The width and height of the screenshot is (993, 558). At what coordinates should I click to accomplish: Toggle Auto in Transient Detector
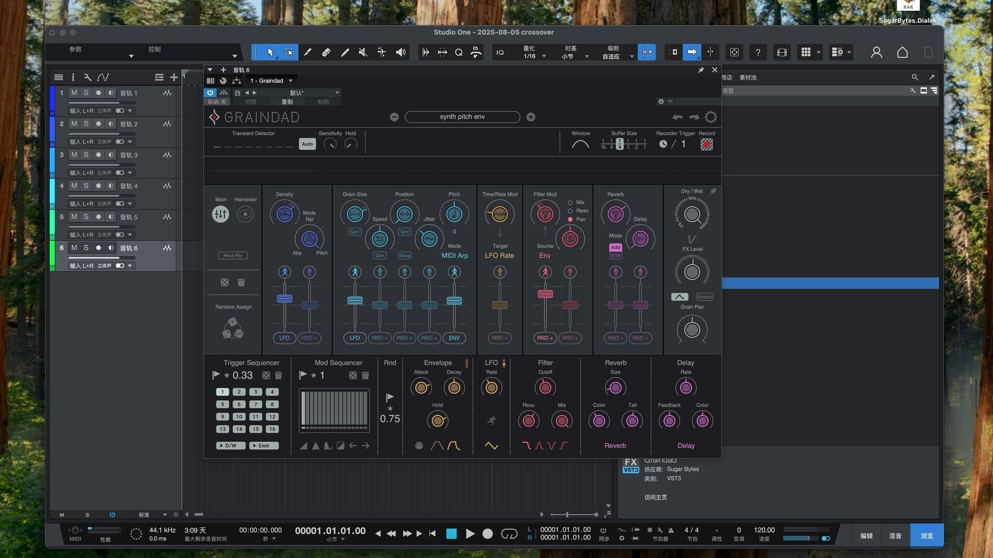point(307,144)
